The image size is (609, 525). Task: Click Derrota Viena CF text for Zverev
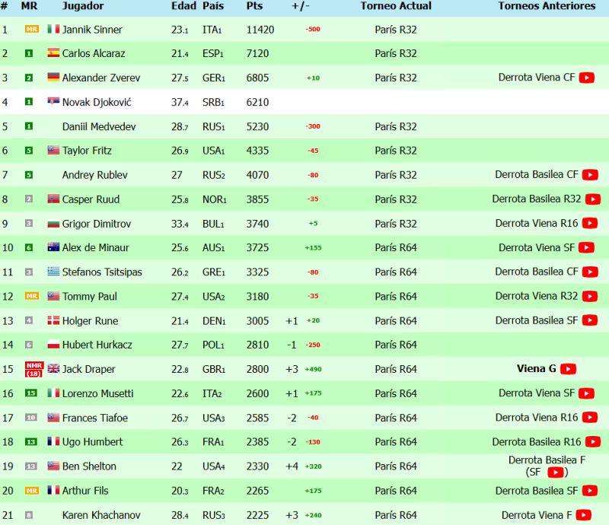pos(537,78)
